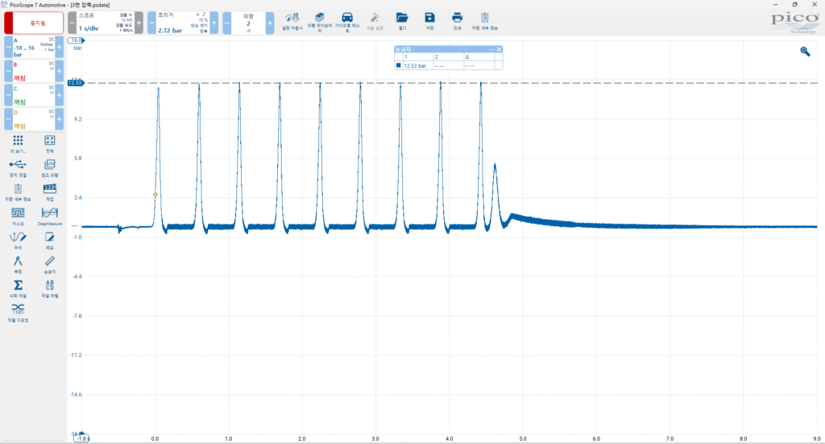Open the Waveform library icon
The width and height of the screenshot is (825, 444).
pyautogui.click(x=320, y=18)
